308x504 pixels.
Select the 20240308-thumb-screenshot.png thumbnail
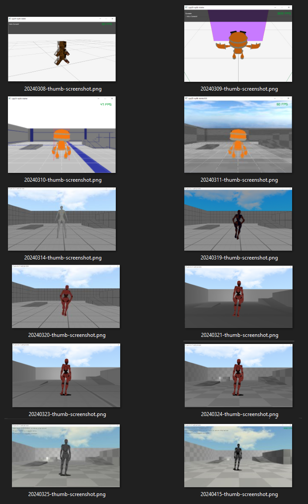[x=62, y=49]
